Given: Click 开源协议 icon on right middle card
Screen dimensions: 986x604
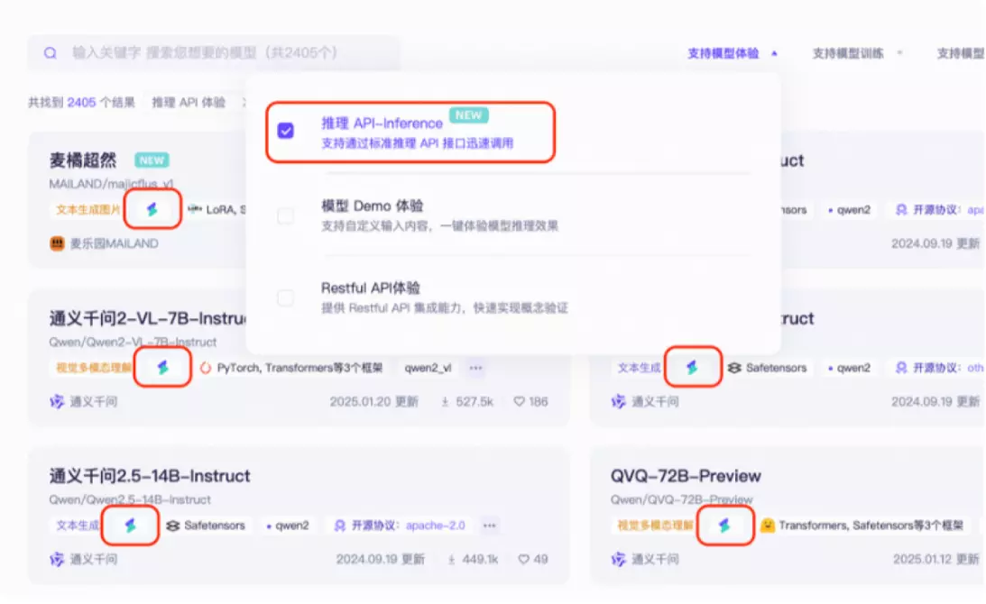Looking at the screenshot, I should pos(901,368).
